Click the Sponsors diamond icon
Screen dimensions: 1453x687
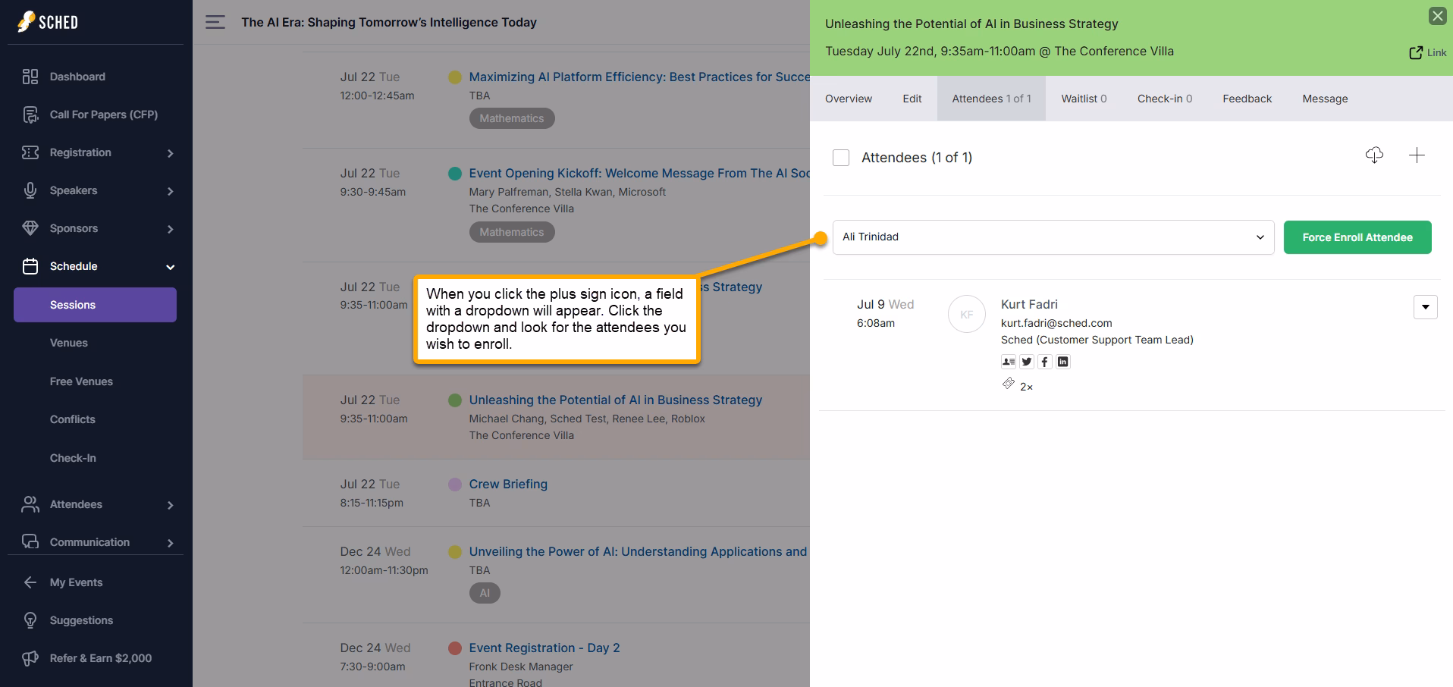tap(30, 228)
